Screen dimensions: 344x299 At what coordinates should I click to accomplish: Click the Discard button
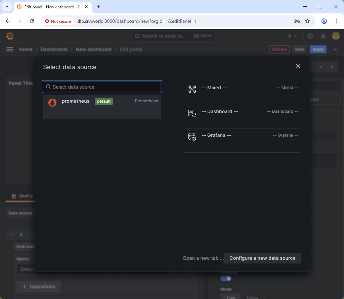(279, 49)
